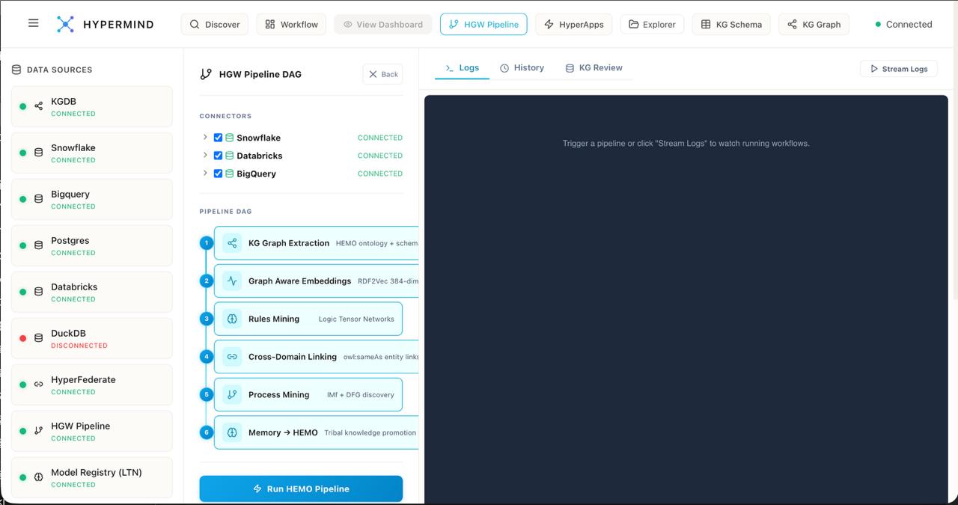Image resolution: width=958 pixels, height=505 pixels.
Task: Open the hamburger menu icon
Action: coord(33,23)
